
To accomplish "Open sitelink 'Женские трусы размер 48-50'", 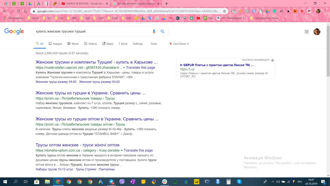I will pyautogui.click(x=56, y=82).
